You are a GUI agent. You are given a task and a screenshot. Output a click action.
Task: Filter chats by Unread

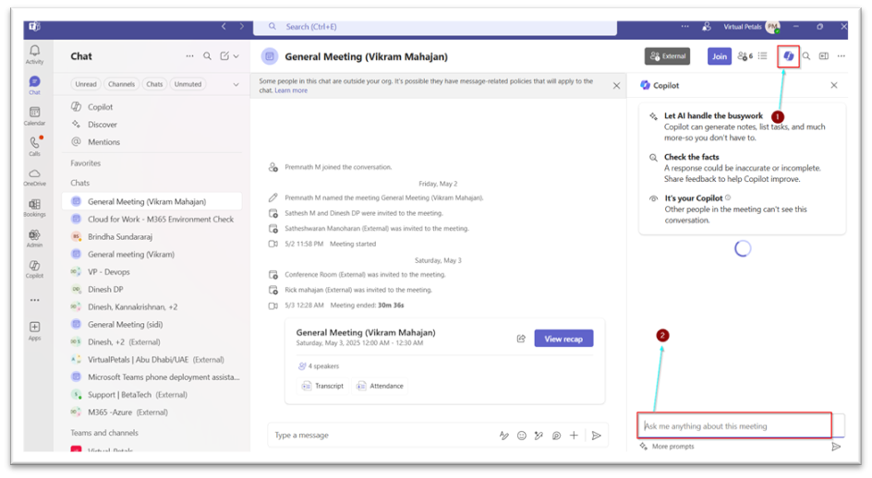[86, 84]
